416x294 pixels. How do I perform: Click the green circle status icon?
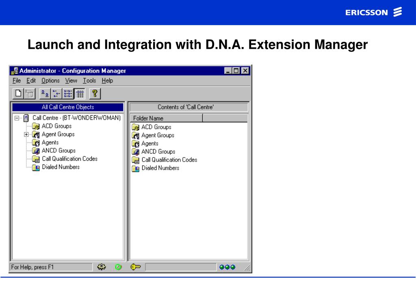[x=118, y=267]
